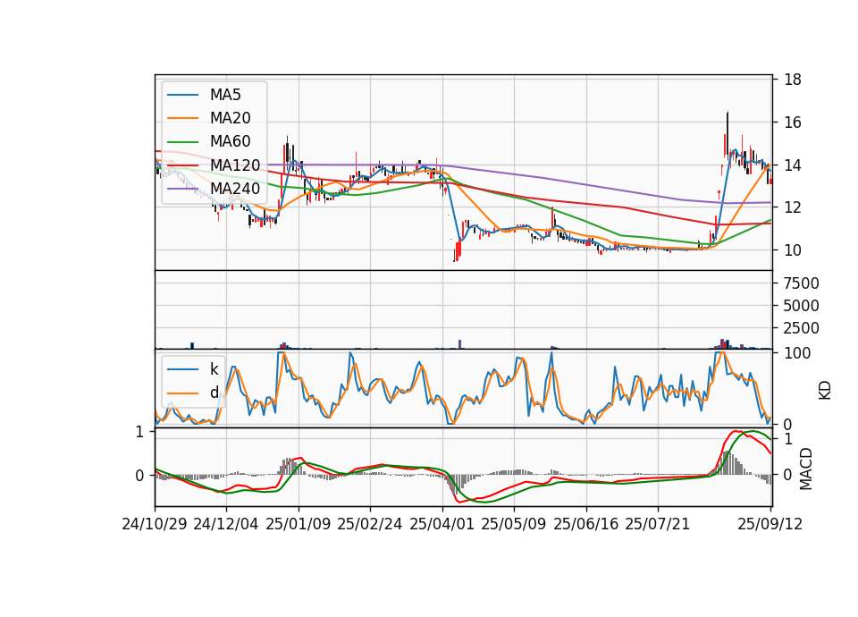Click the price axis value 12
The image size is (858, 617).
(793, 207)
